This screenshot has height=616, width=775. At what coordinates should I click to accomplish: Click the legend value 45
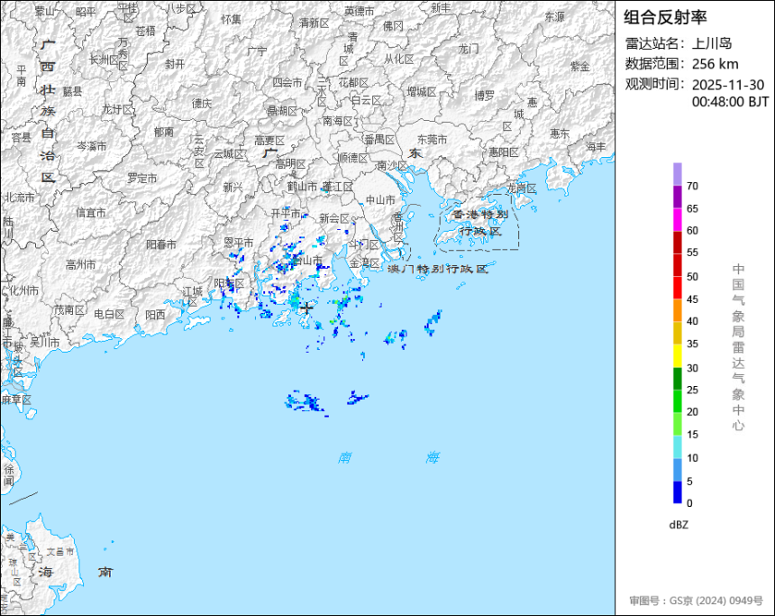[x=692, y=299]
